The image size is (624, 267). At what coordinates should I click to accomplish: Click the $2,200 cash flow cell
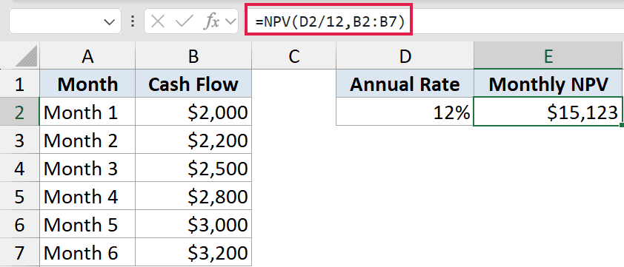click(193, 141)
